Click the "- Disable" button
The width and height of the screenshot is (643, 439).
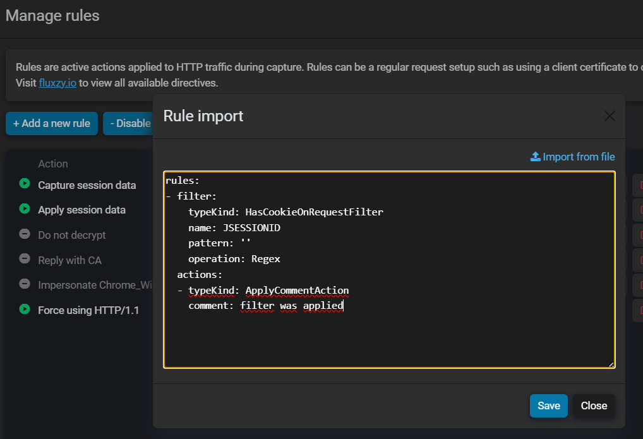129,123
